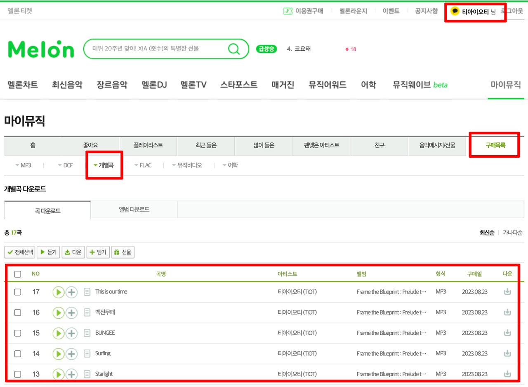Download 백전무패 via download icon

[507, 312]
